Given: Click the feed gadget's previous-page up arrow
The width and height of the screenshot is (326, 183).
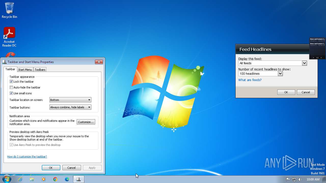Looking at the screenshot, I should pyautogui.click(x=314, y=58).
